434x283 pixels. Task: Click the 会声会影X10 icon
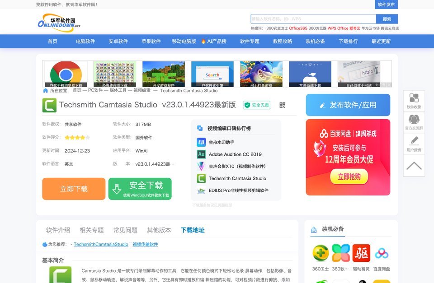[x=201, y=167]
